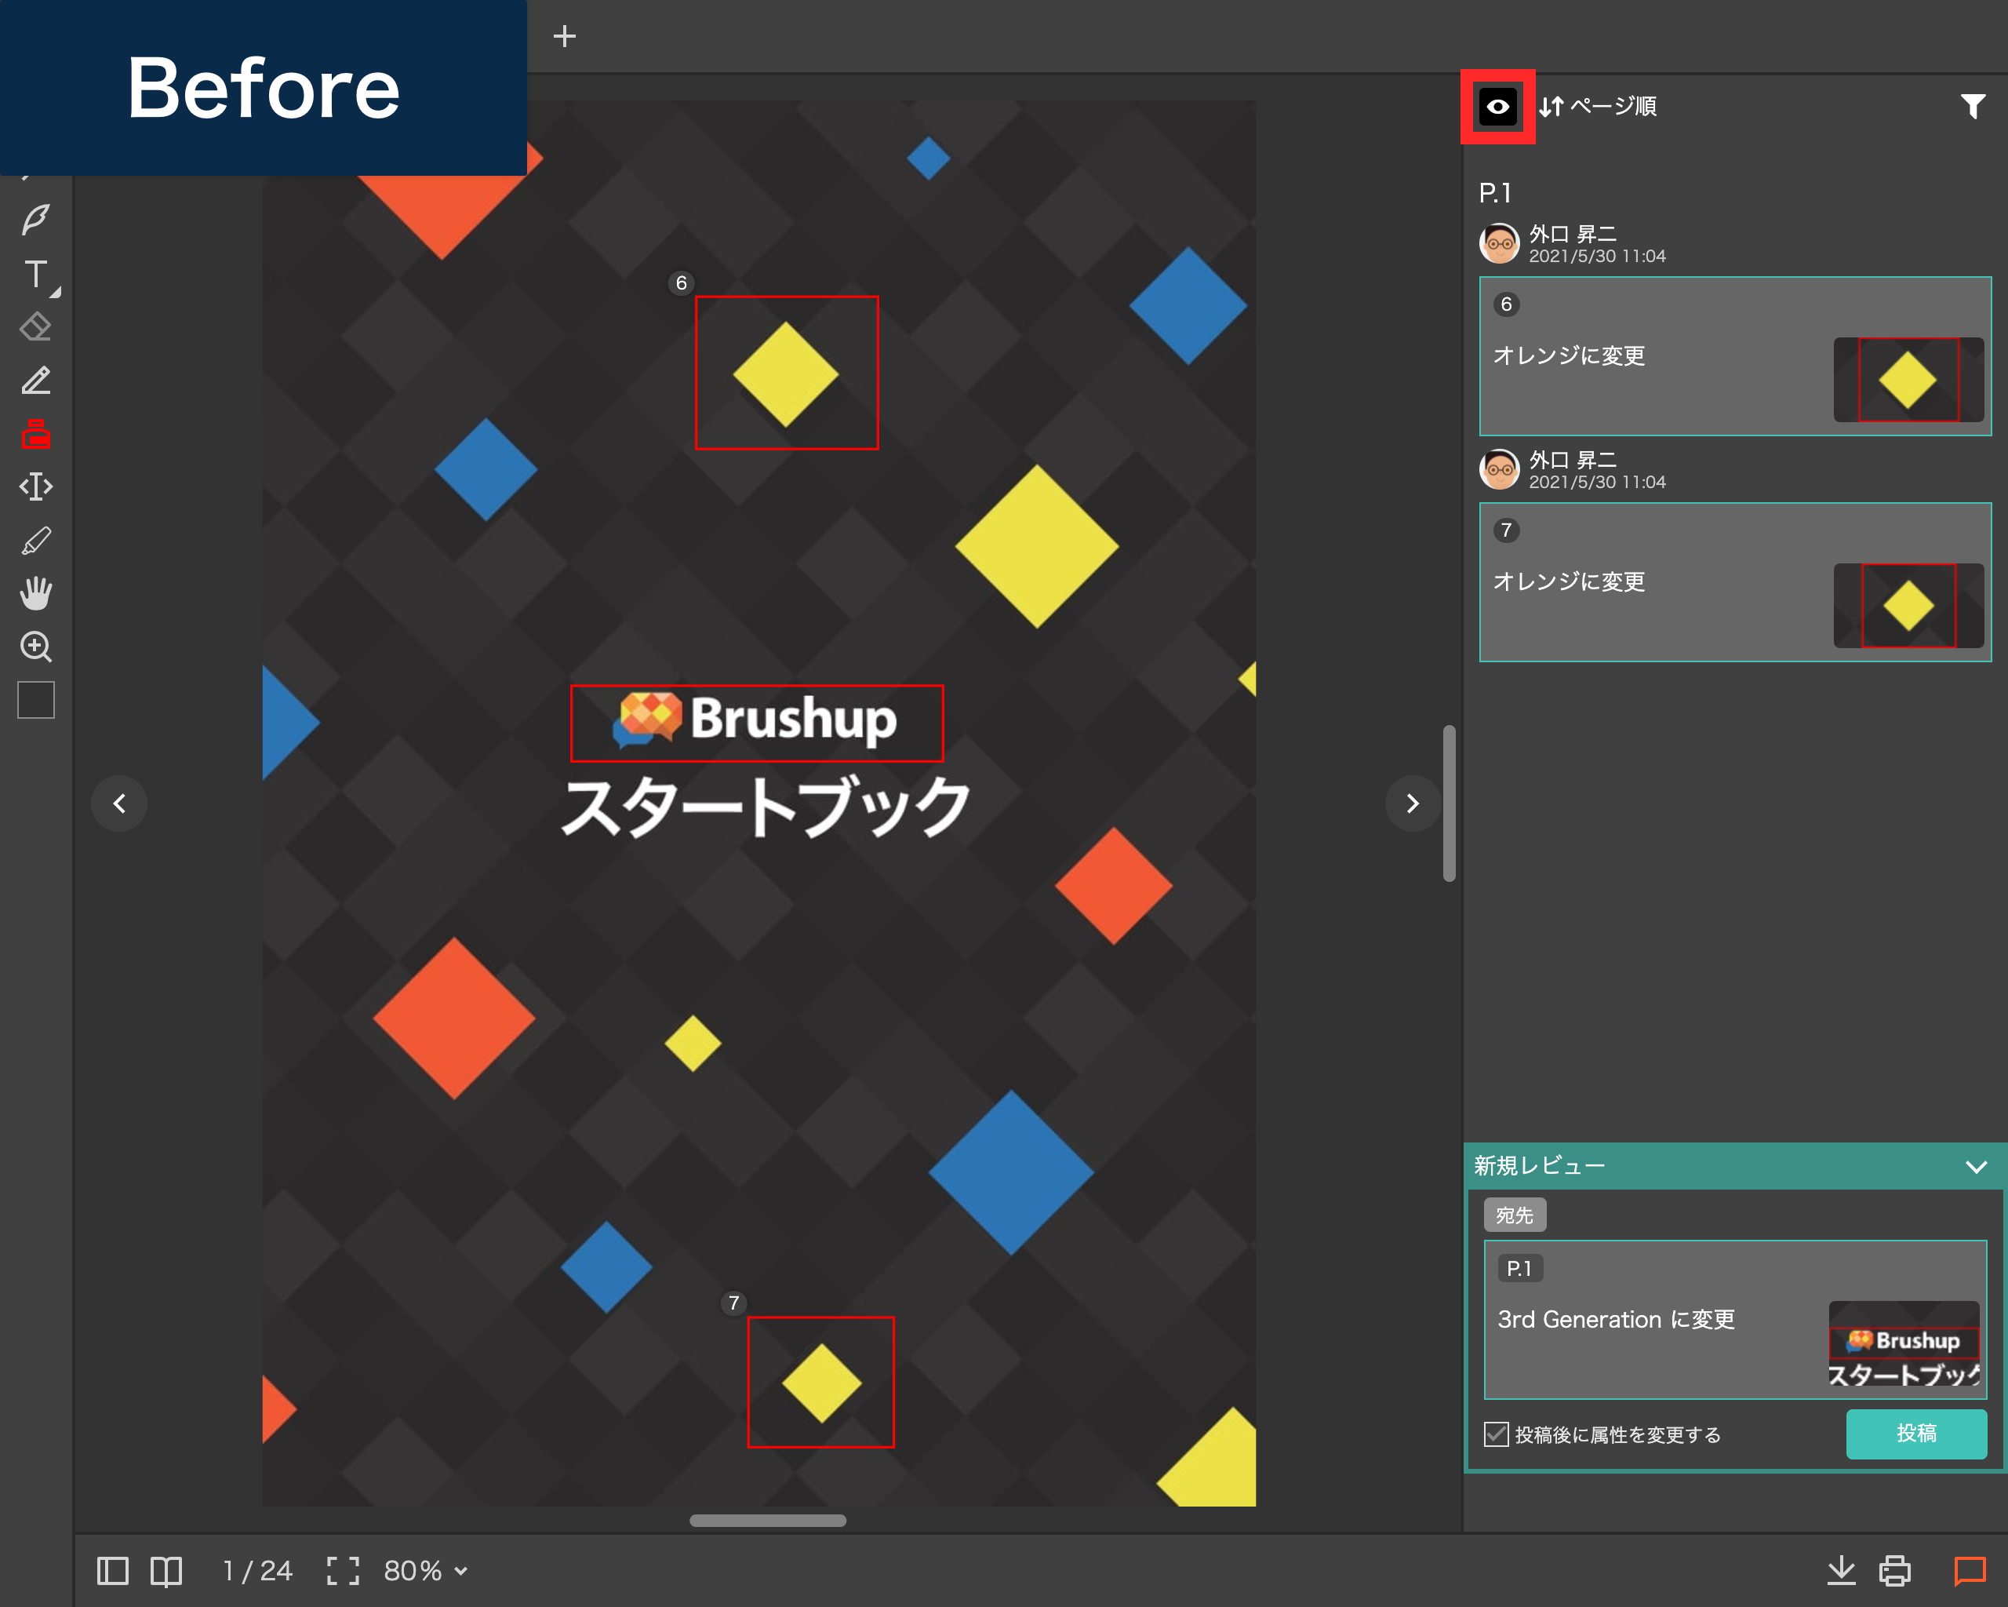
Task: Open a new tab with the plus button
Action: 566,35
